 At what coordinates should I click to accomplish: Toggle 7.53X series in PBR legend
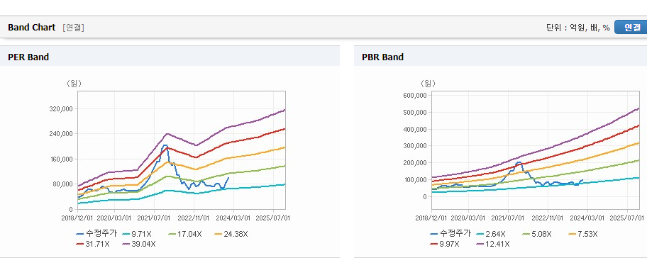[x=583, y=234]
